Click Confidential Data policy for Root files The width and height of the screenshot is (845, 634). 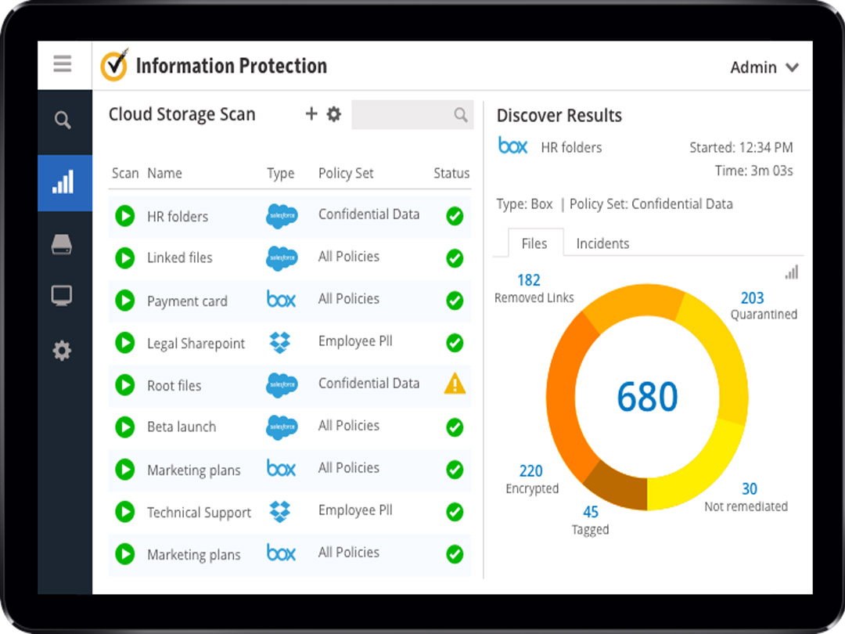click(x=369, y=384)
